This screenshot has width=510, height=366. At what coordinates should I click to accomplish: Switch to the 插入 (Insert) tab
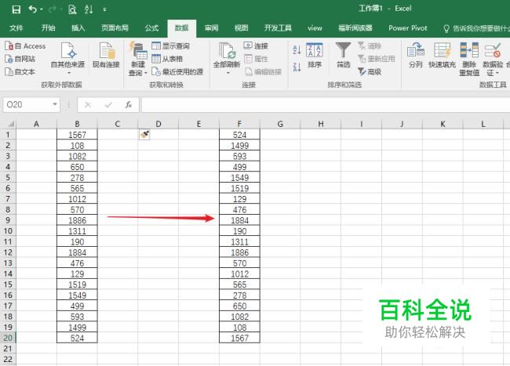coord(78,28)
